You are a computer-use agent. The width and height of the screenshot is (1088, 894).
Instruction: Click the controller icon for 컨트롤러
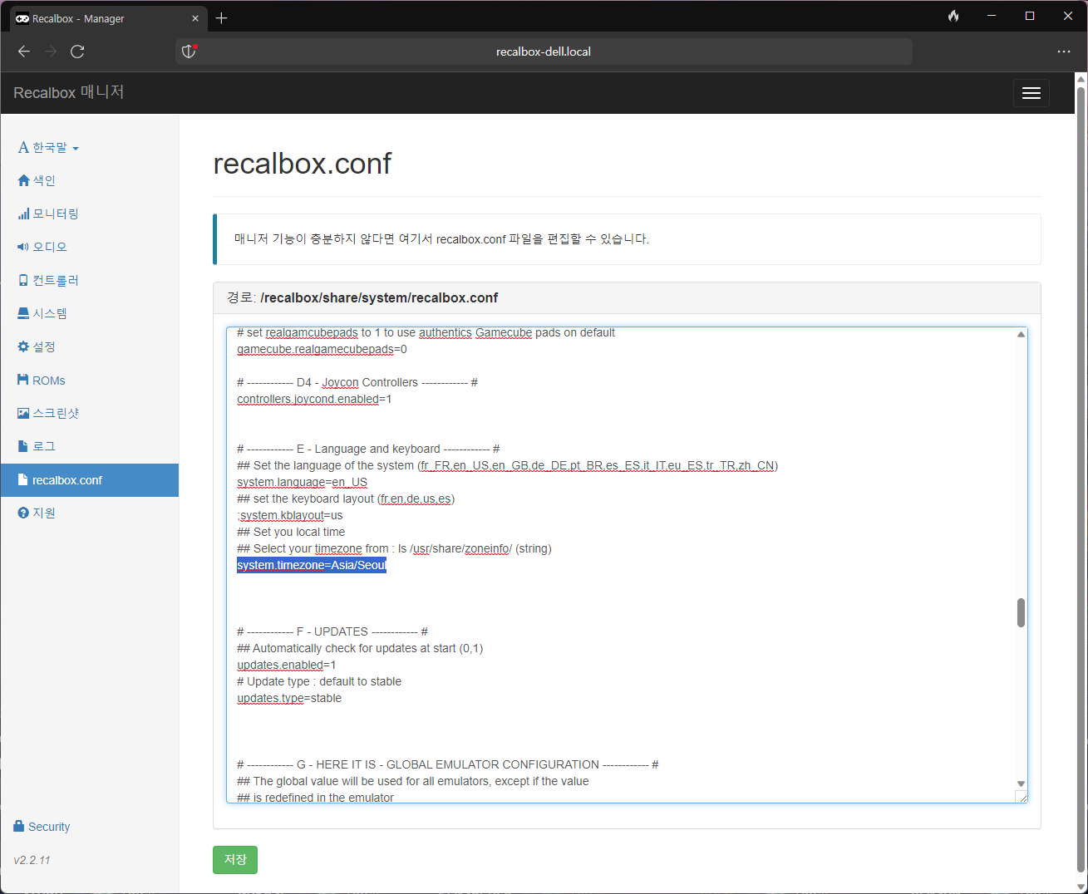click(24, 281)
